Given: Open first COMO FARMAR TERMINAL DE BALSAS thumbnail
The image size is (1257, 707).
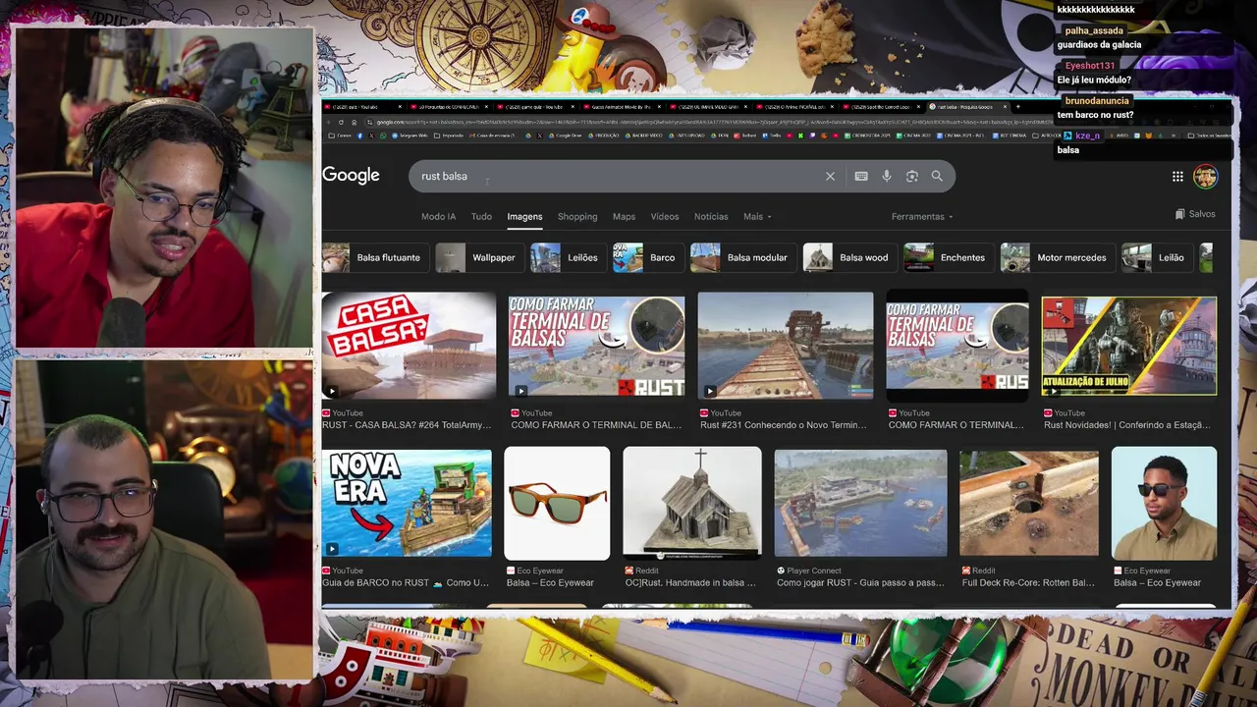Looking at the screenshot, I should [597, 347].
